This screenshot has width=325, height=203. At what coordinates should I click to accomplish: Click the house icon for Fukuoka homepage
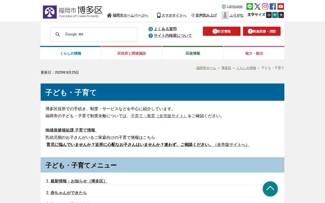[109, 15]
